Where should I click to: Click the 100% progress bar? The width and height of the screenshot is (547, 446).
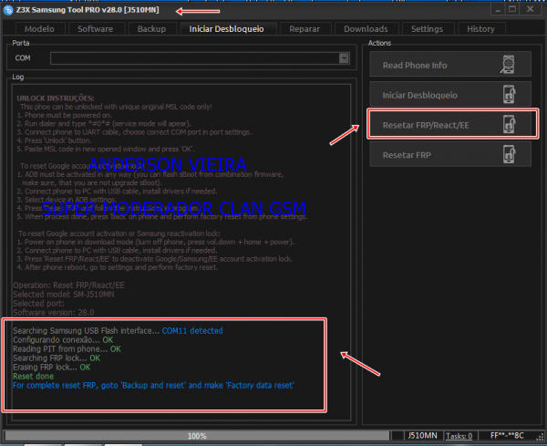click(x=197, y=436)
